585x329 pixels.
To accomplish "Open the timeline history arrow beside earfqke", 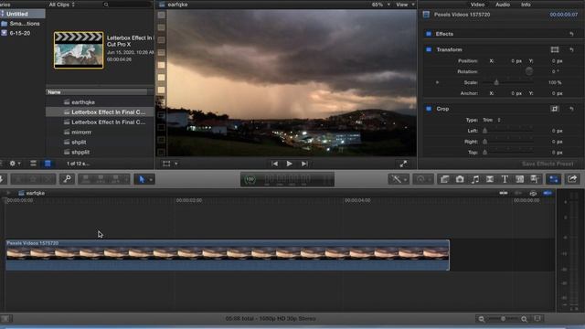I will (8, 193).
